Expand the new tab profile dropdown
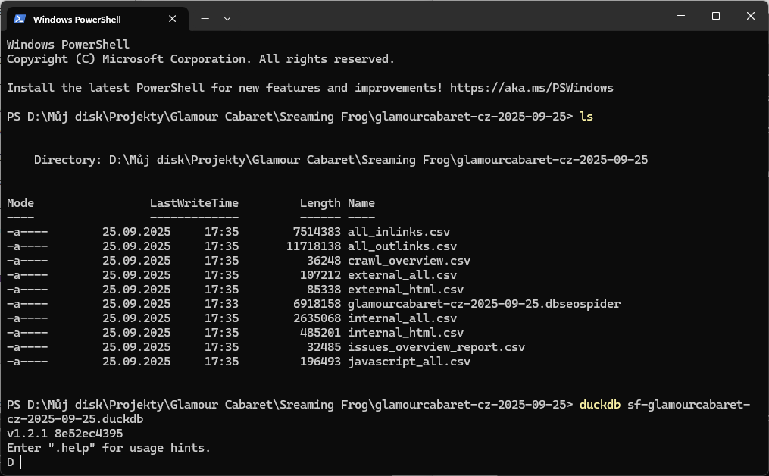769x476 pixels. point(227,19)
